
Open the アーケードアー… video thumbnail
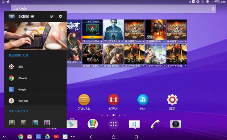point(92,31)
